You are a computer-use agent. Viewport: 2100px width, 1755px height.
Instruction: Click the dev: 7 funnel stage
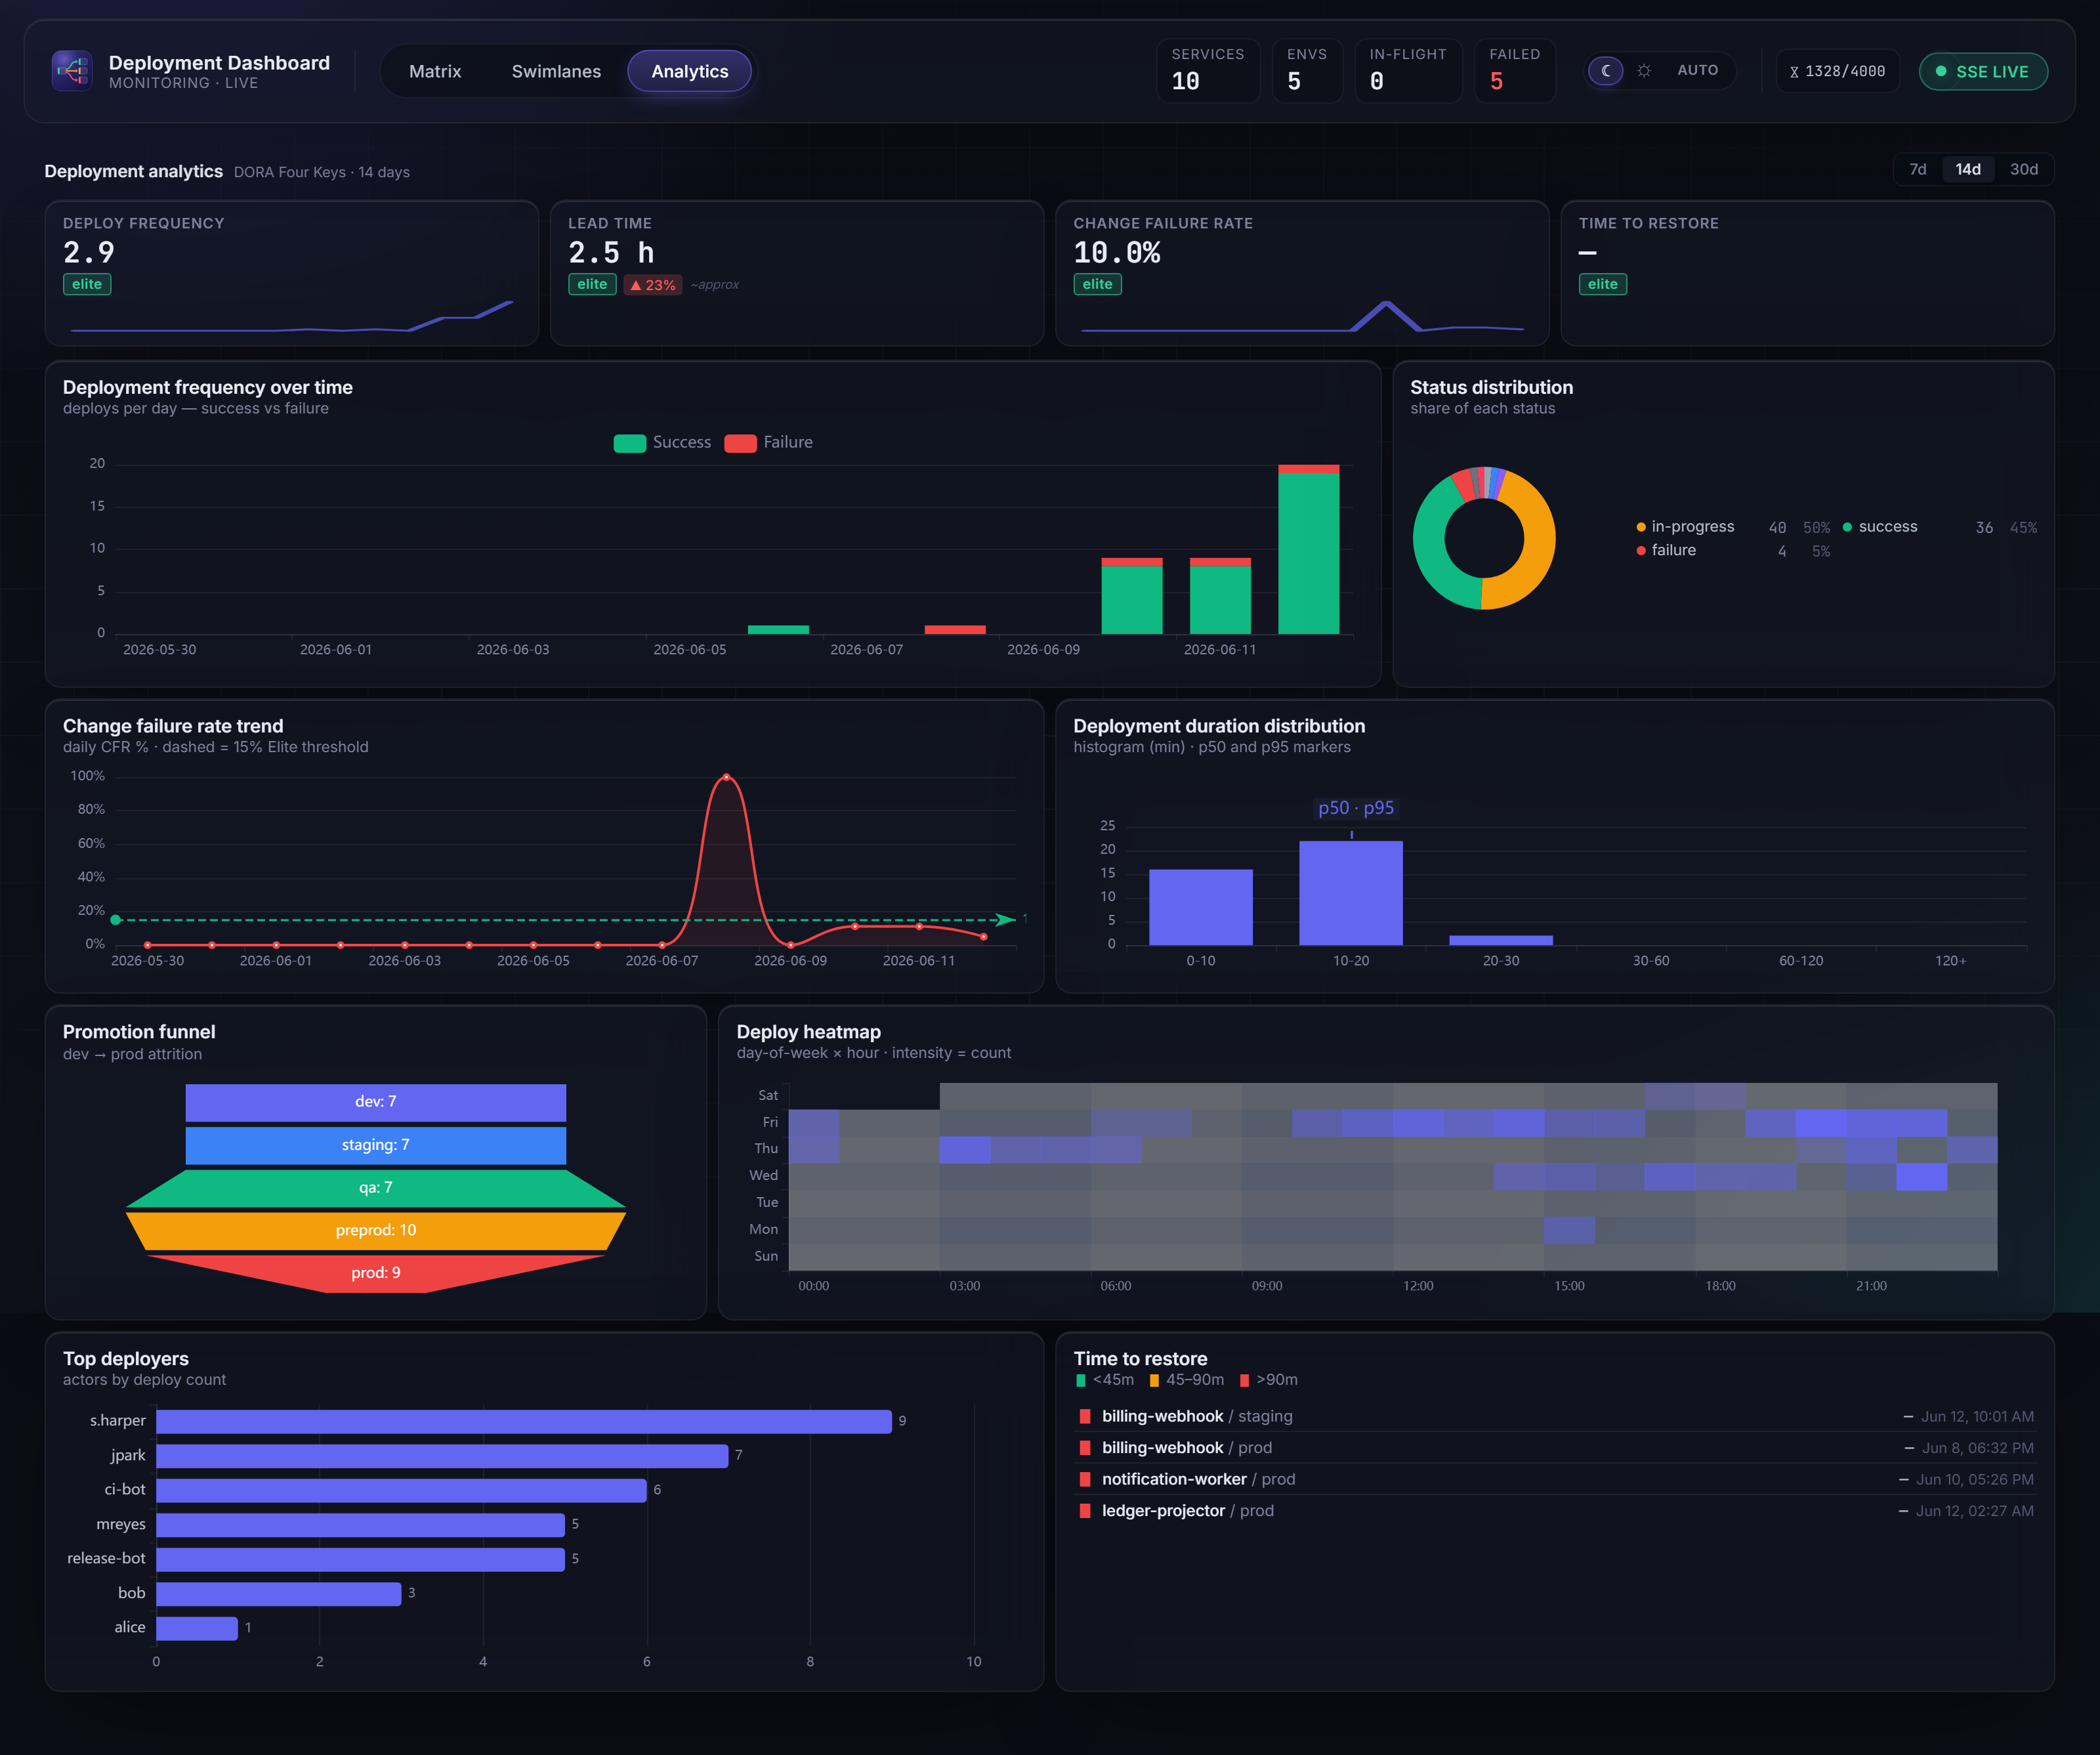click(x=375, y=1102)
